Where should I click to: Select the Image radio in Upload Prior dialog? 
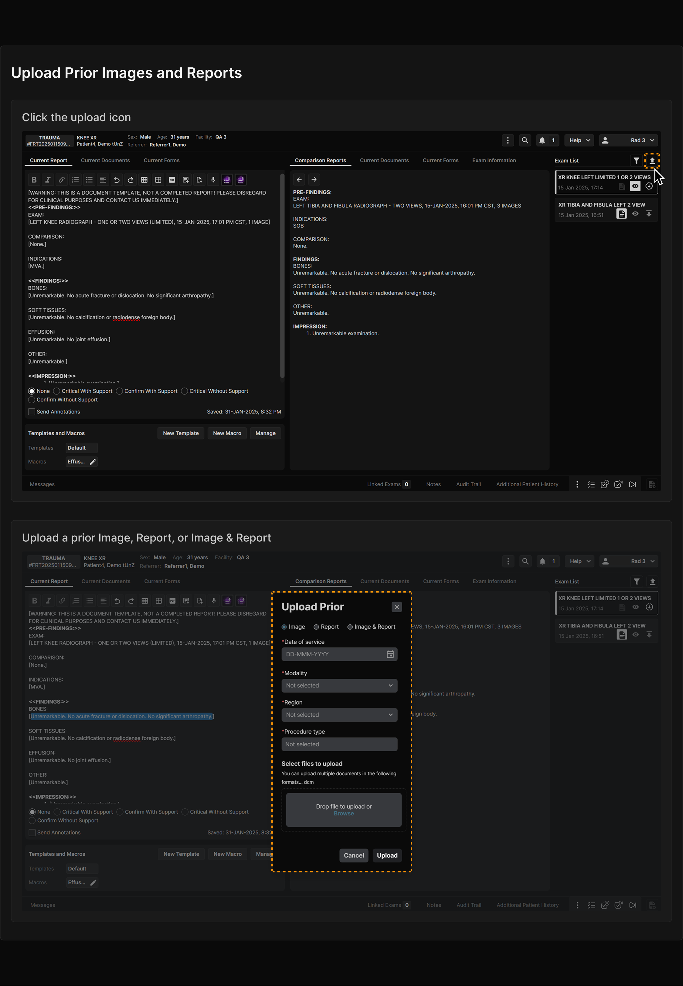click(284, 627)
